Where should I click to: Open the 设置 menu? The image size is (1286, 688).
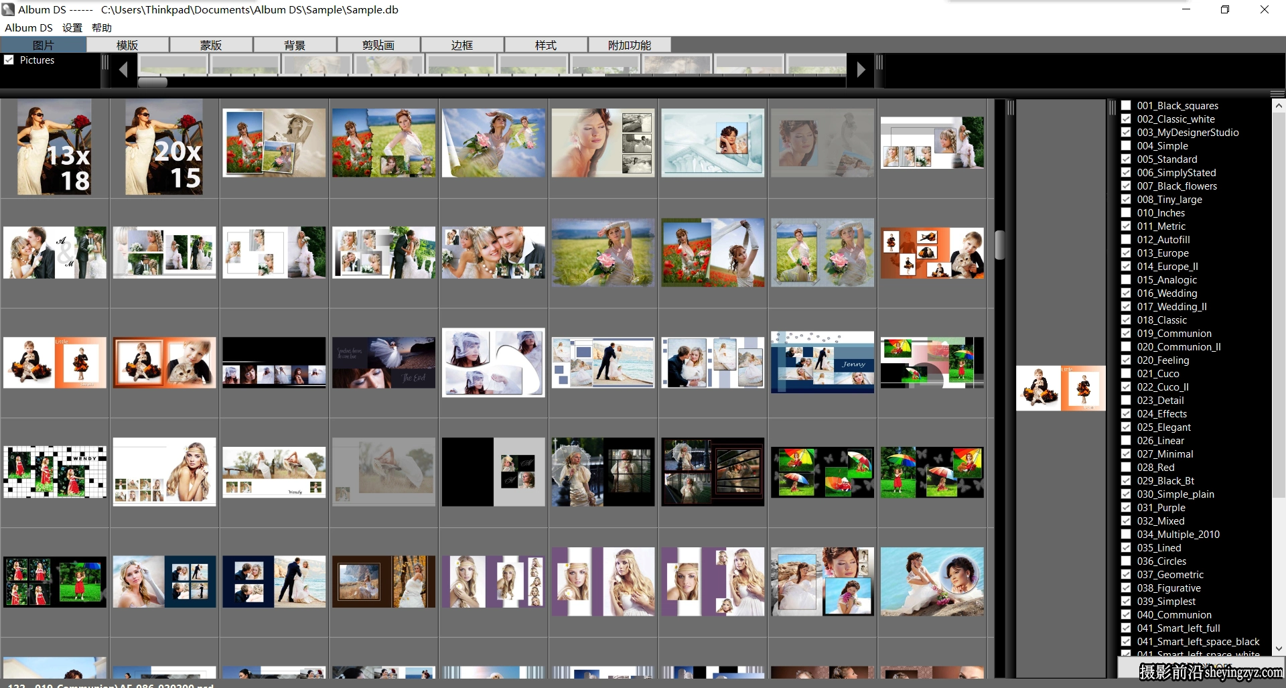[72, 27]
